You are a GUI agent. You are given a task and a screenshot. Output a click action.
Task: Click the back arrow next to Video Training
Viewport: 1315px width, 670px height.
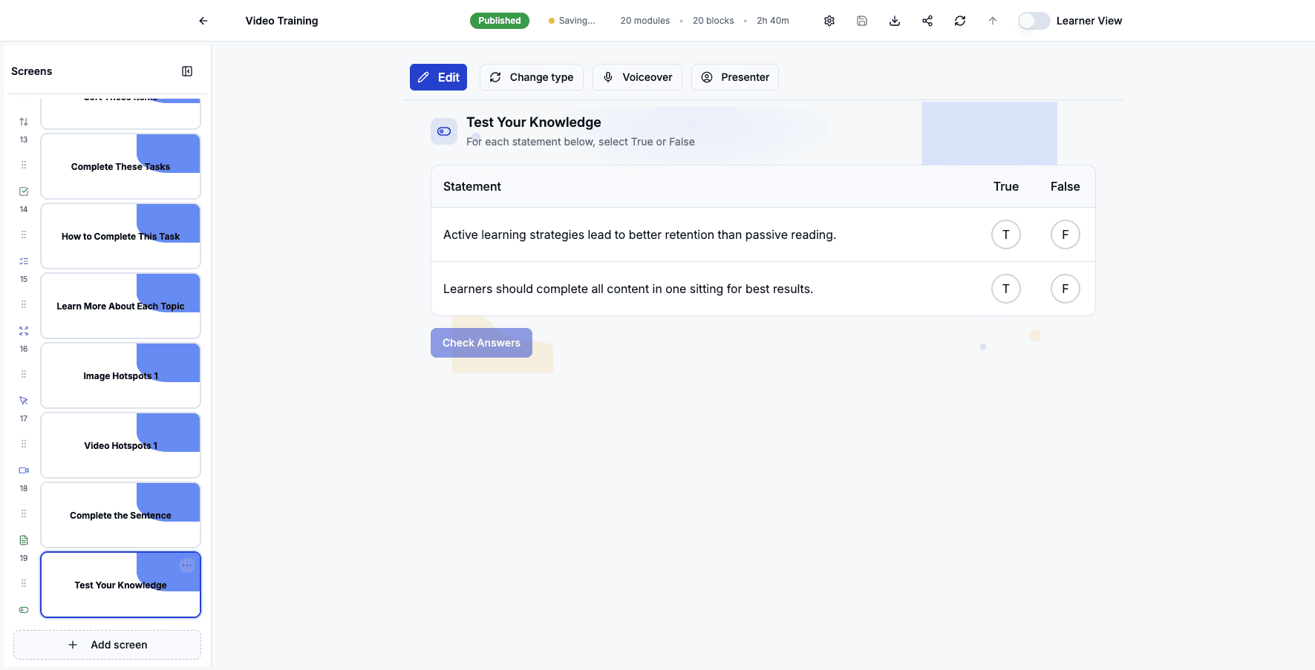[x=203, y=21]
